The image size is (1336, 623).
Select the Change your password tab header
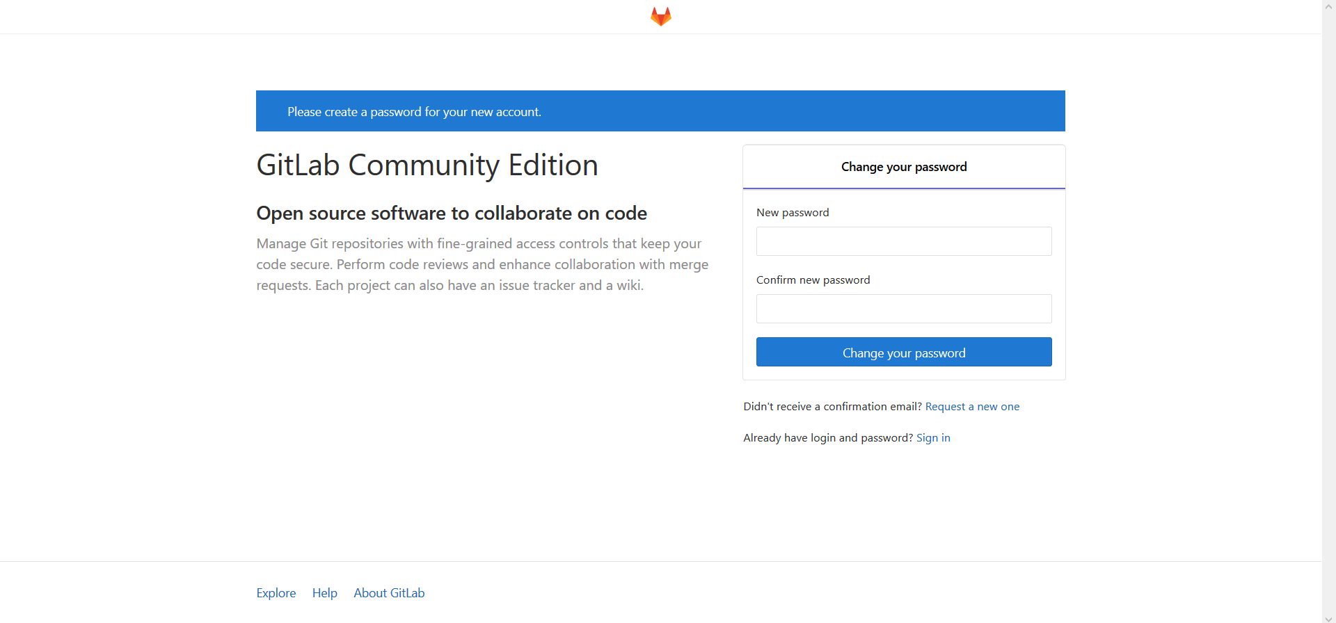point(904,167)
